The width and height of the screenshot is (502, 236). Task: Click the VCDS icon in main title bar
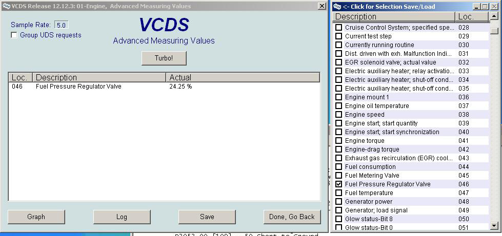(6, 6)
